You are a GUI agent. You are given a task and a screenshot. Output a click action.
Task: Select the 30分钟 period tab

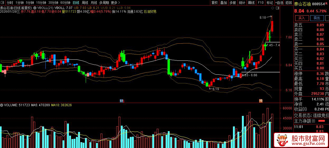pyautogui.click(x=53, y=3)
